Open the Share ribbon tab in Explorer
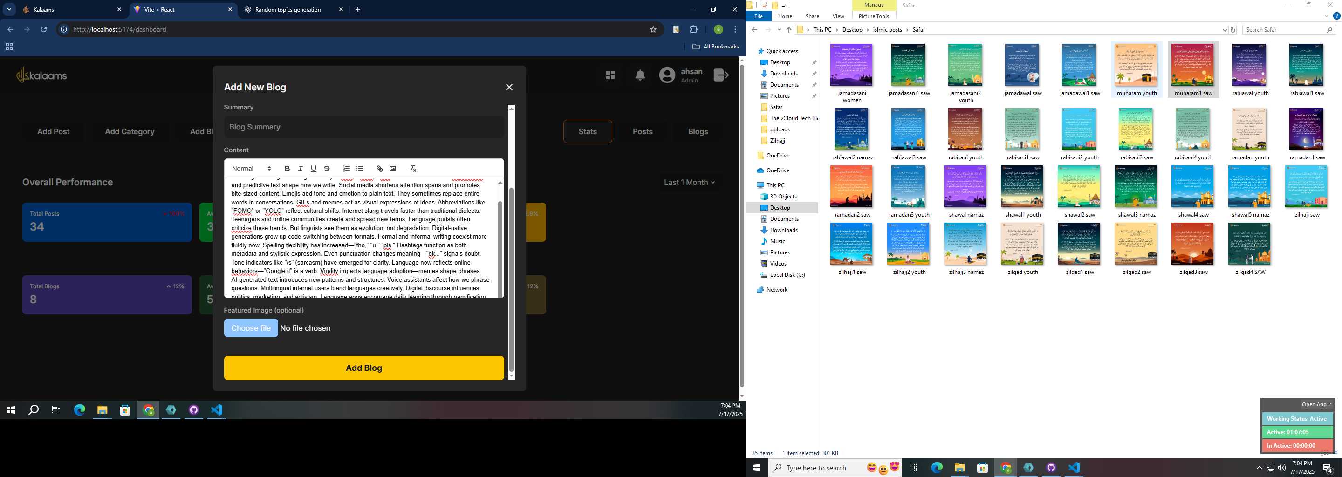1342x477 pixels. [x=812, y=16]
